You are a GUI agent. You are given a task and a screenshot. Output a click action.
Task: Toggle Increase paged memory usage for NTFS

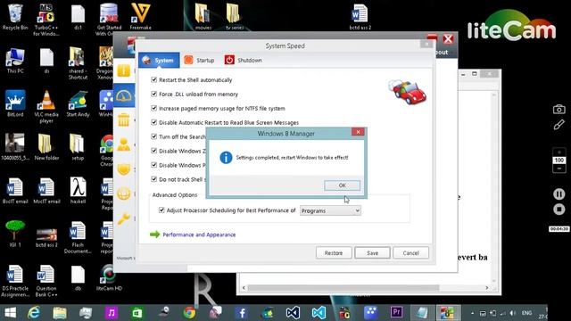154,108
